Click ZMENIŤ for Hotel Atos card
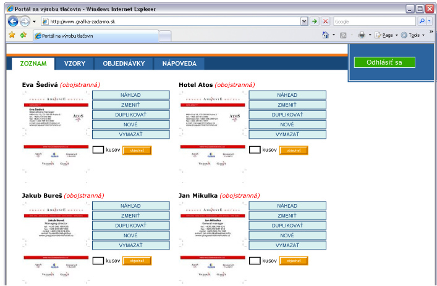This screenshot has width=437, height=286. pos(287,105)
